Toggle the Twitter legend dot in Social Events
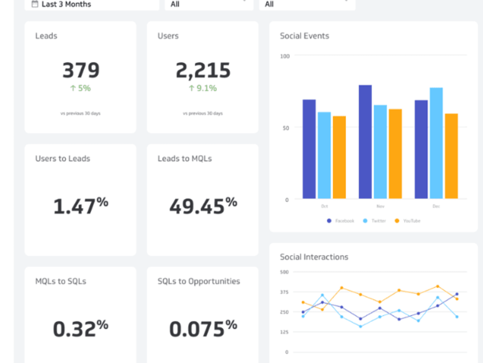 coord(365,221)
